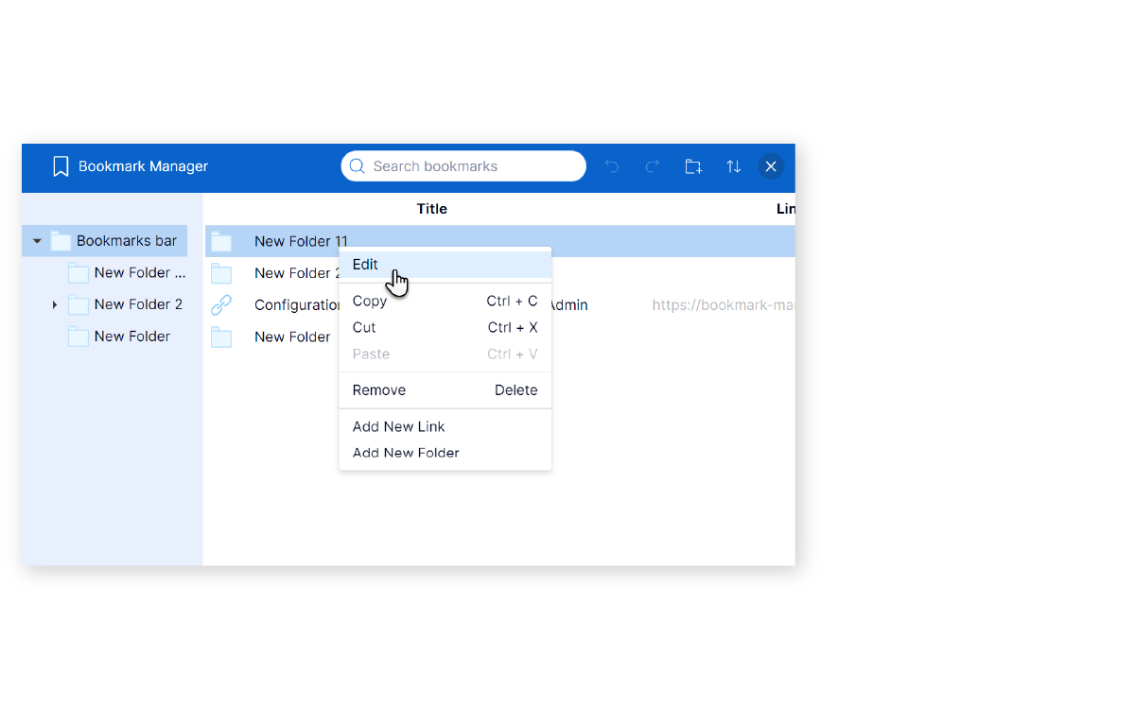Click the Bookmark Manager logo icon

[61, 166]
